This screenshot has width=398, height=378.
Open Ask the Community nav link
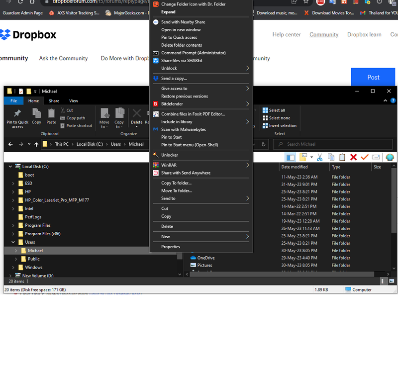[x=63, y=58]
